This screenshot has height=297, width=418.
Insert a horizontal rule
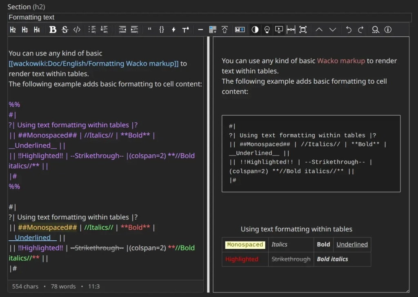point(200,29)
